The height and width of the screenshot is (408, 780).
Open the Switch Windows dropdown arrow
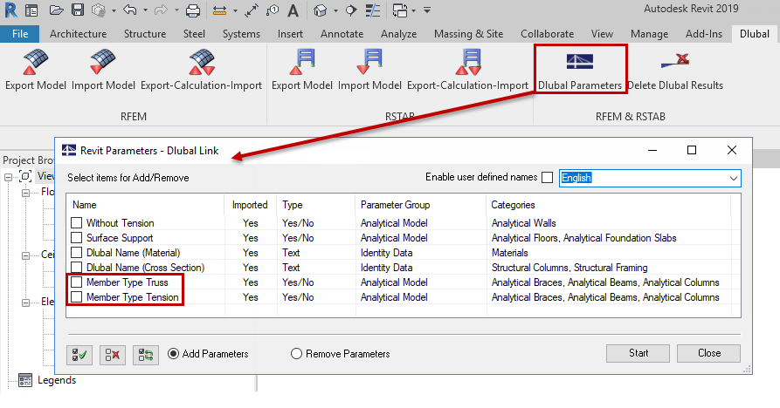point(413,10)
